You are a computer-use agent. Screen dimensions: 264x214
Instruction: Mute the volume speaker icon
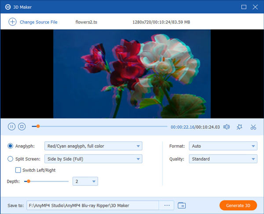227,127
